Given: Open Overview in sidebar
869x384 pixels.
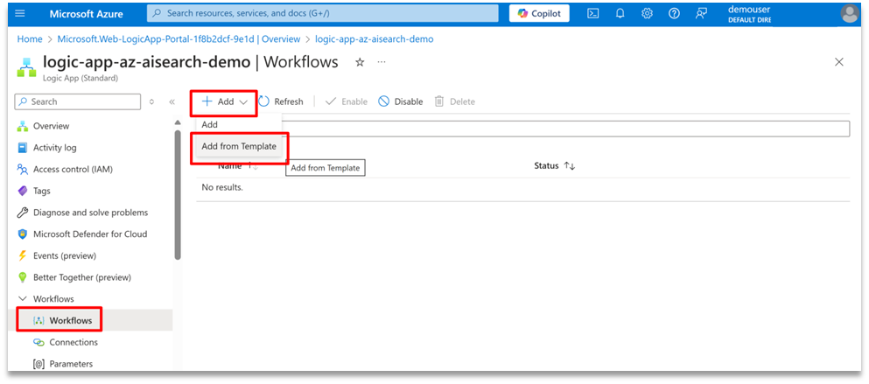Looking at the screenshot, I should point(51,126).
